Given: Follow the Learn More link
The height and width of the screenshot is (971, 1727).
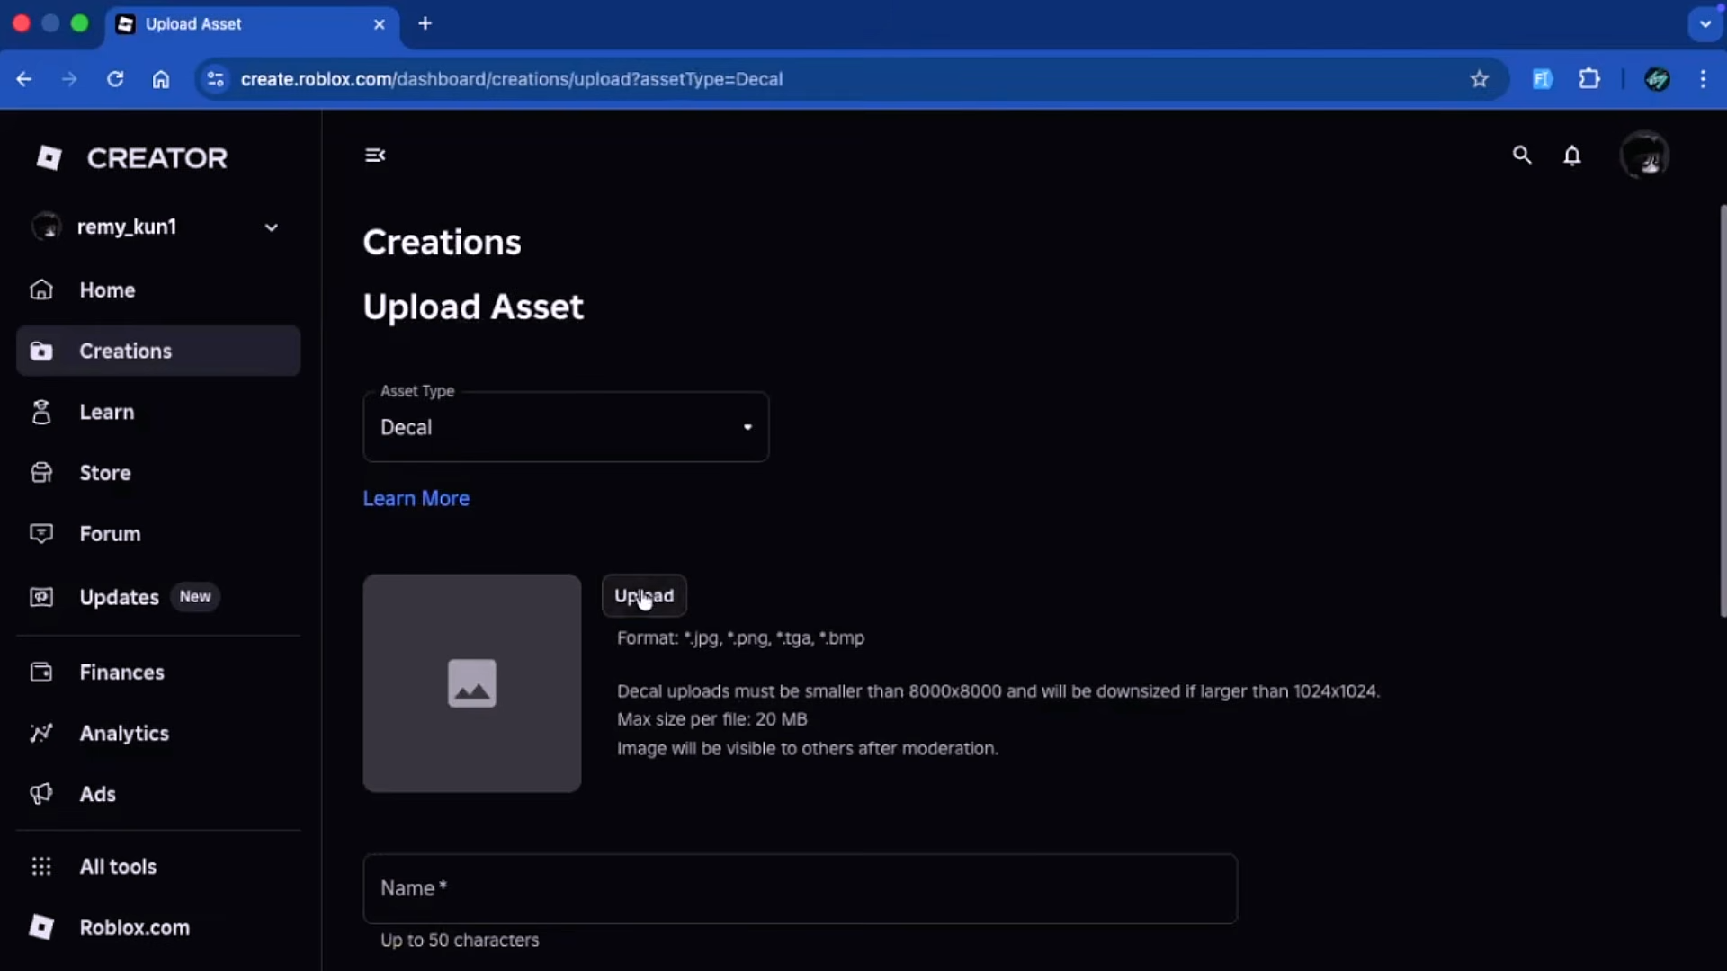Looking at the screenshot, I should point(416,499).
